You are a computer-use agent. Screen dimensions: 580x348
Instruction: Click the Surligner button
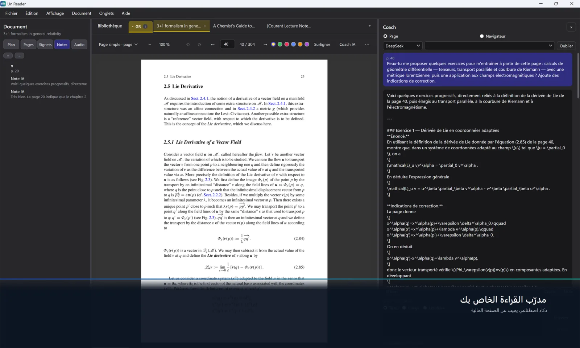pos(322,45)
